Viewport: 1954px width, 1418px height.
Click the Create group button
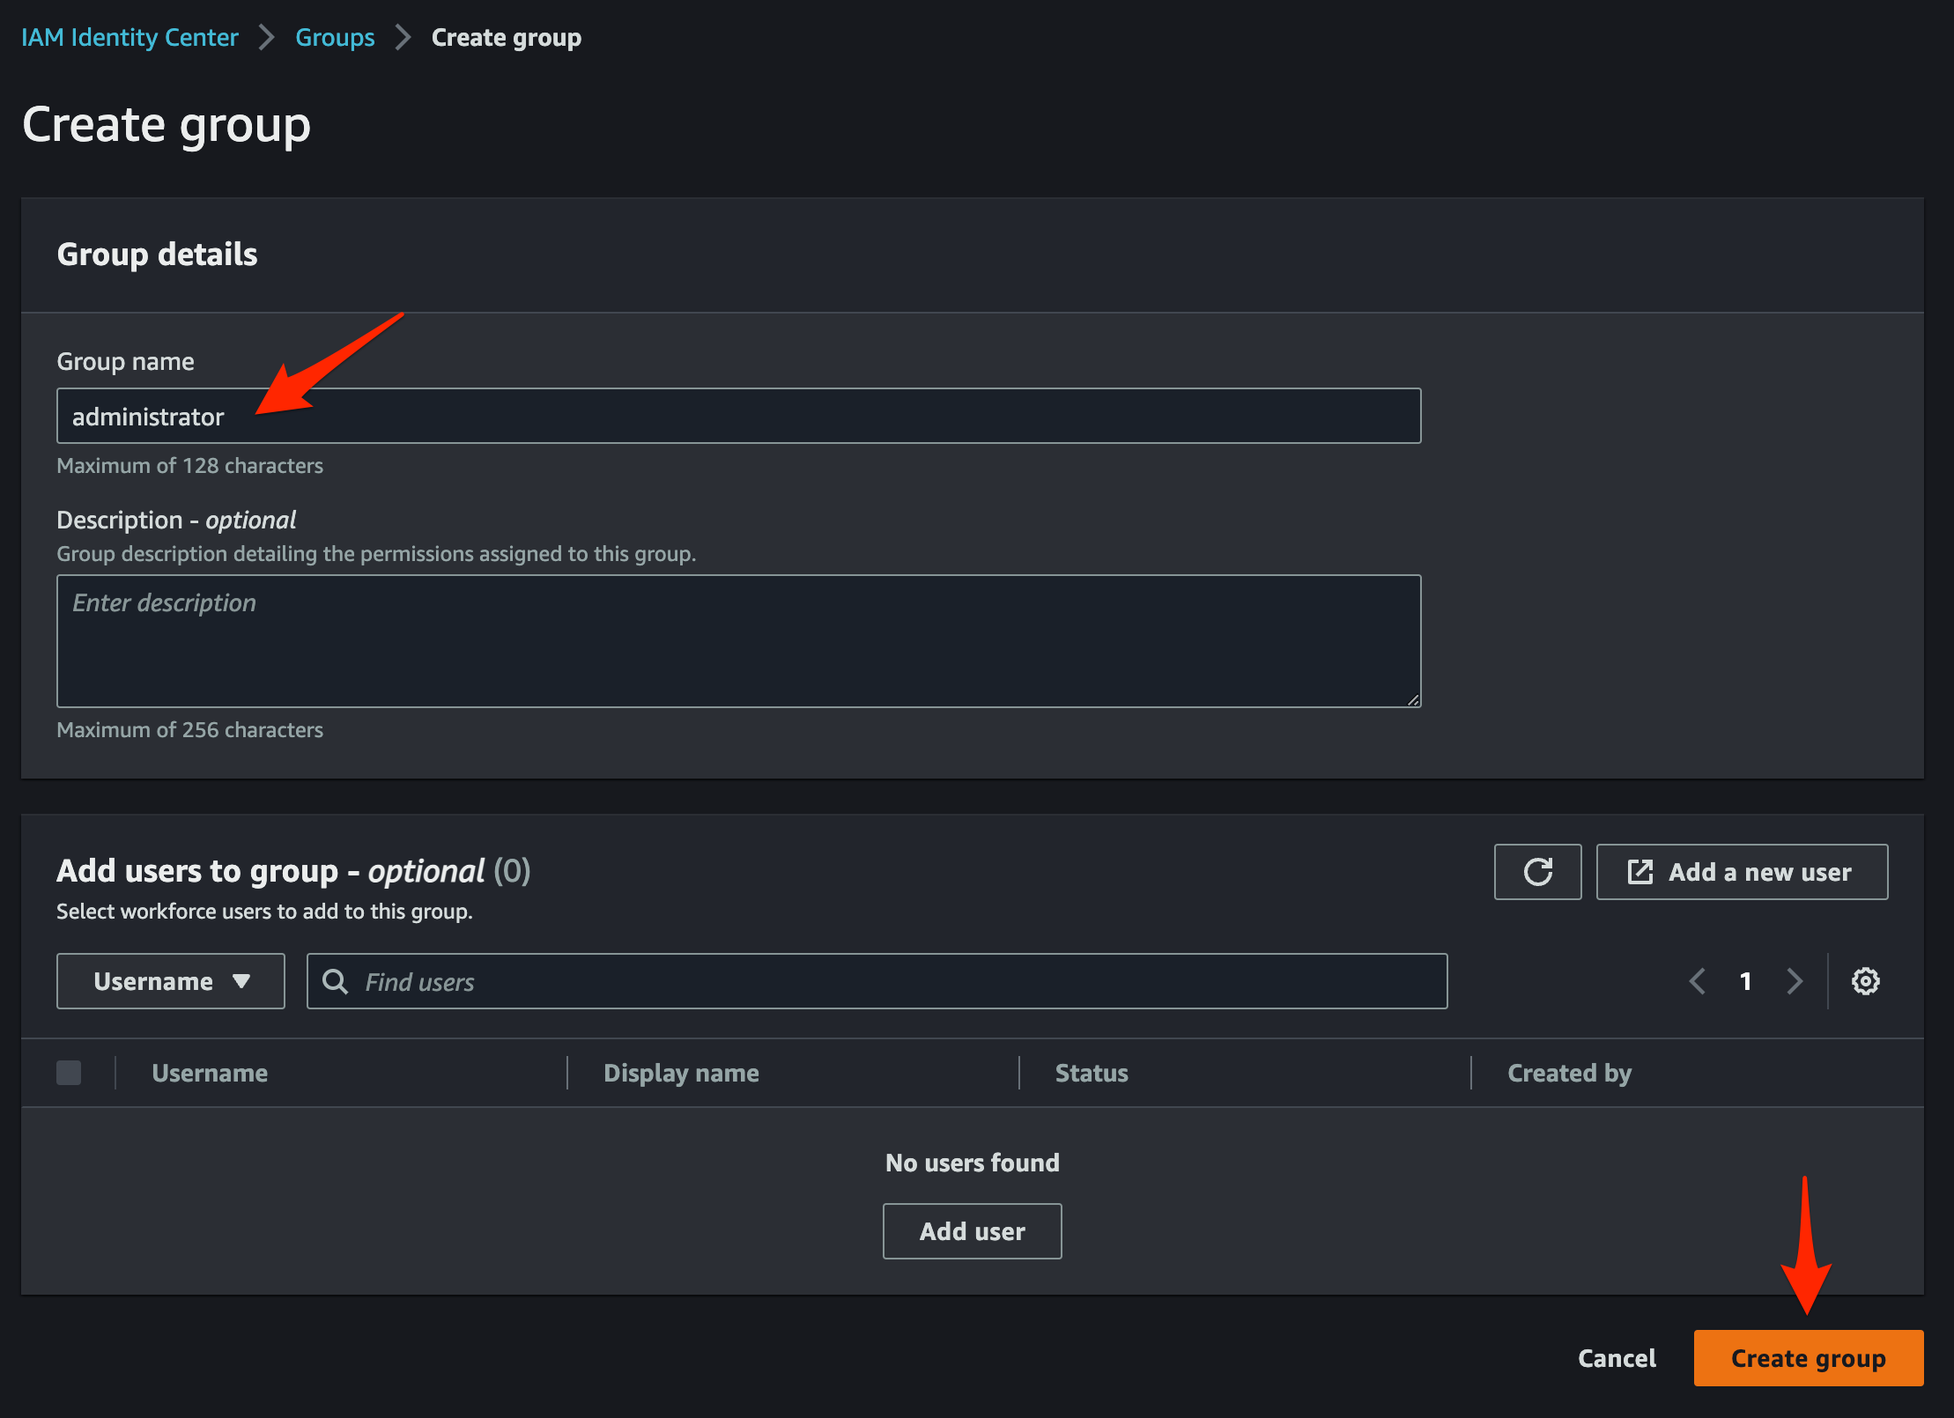1808,1358
